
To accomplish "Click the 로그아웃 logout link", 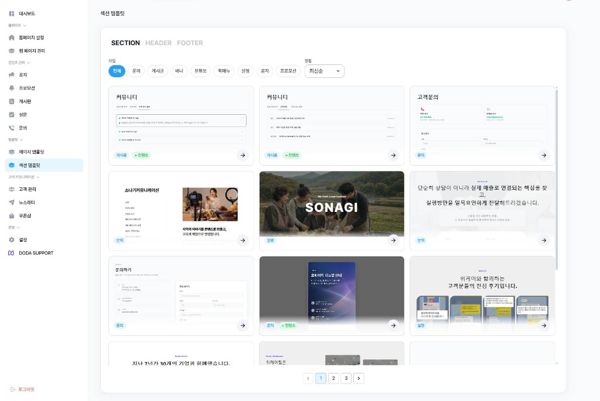I will coord(23,389).
